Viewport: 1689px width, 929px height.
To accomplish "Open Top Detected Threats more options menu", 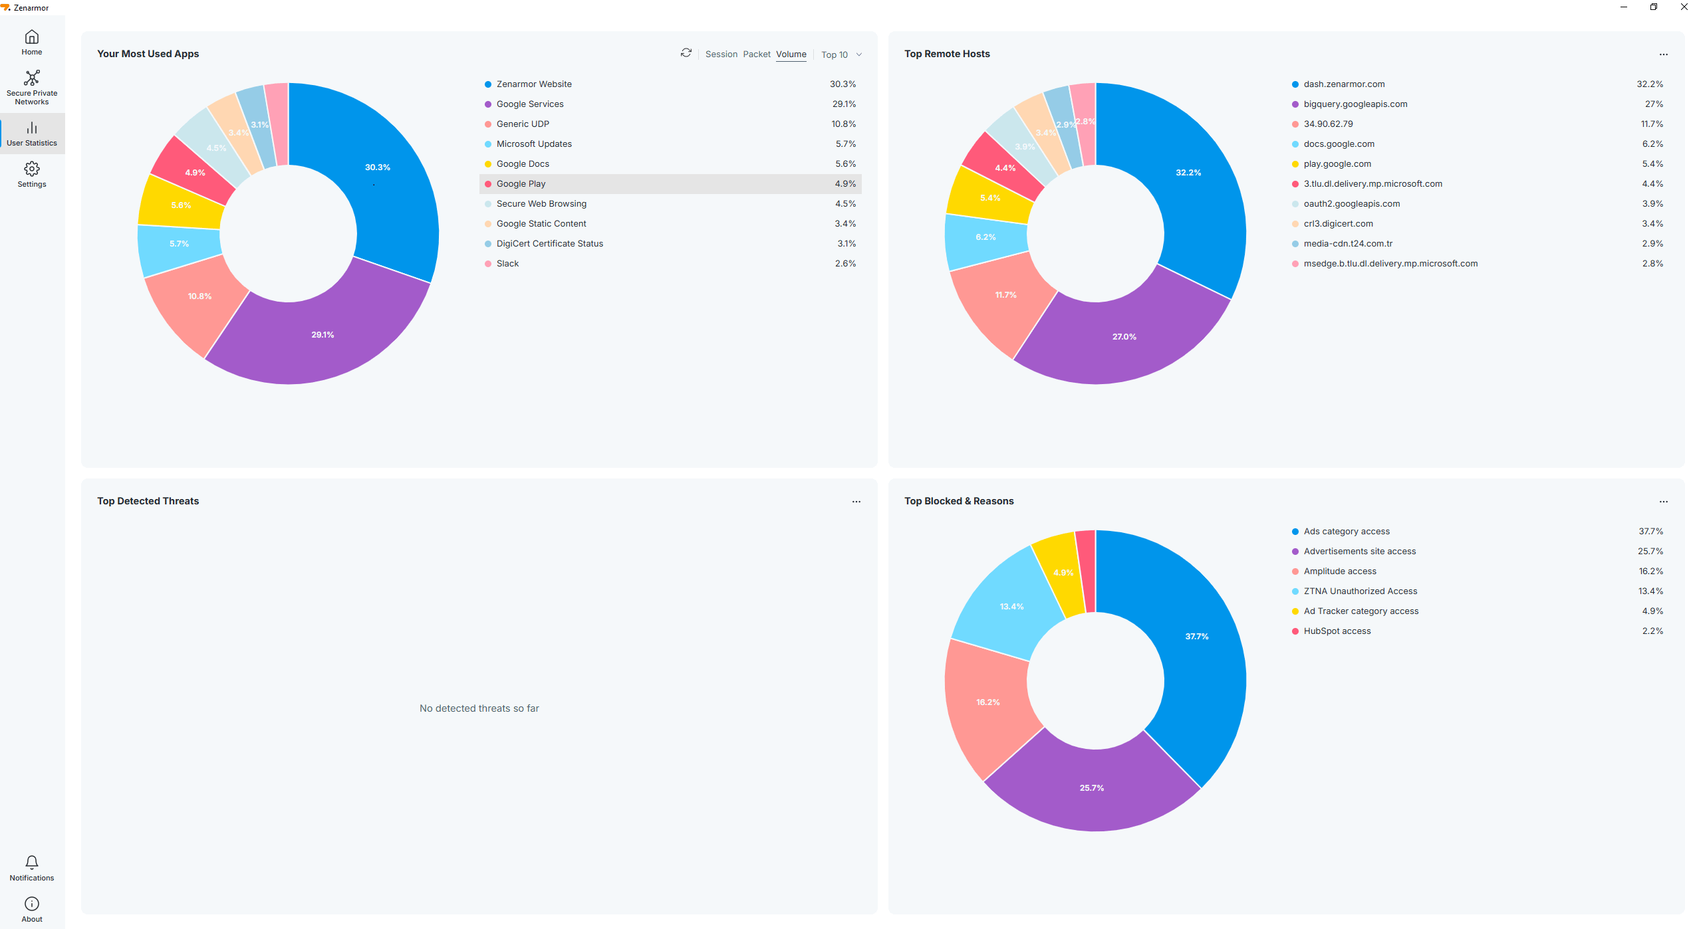I will pyautogui.click(x=856, y=502).
